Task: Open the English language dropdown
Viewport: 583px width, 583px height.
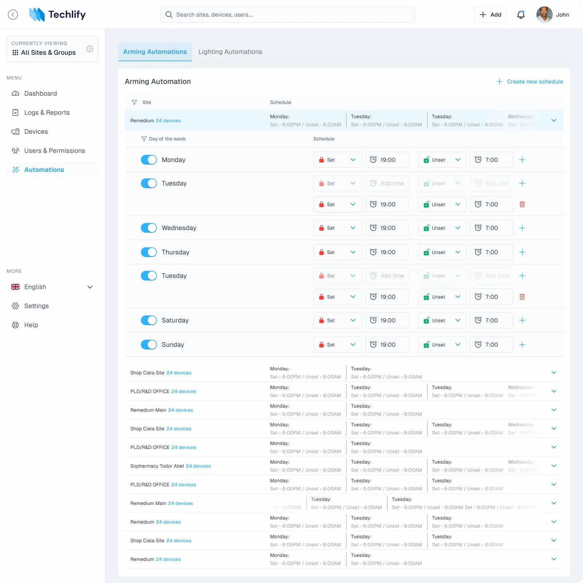Action: tap(52, 287)
